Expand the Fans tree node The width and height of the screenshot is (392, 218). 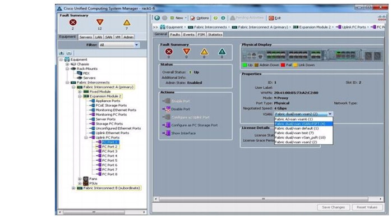click(x=80, y=179)
